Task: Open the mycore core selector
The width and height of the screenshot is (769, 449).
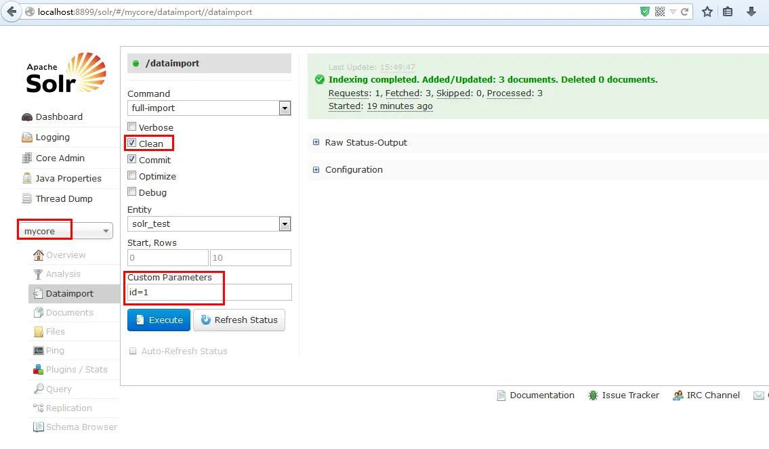Action: (65, 231)
